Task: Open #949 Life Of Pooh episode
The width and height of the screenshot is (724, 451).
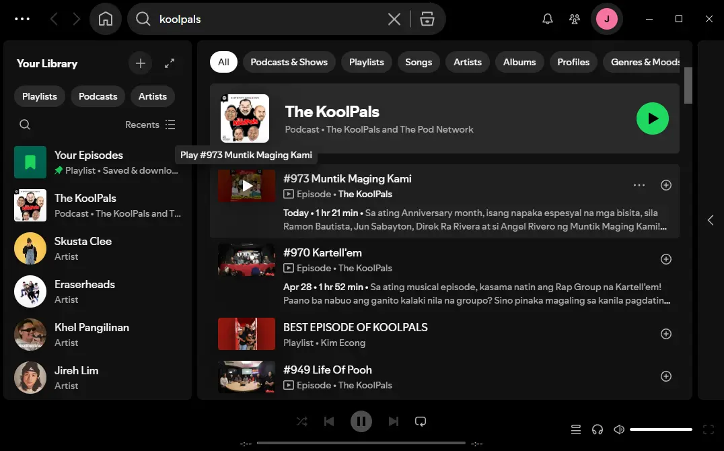Action: pos(328,370)
